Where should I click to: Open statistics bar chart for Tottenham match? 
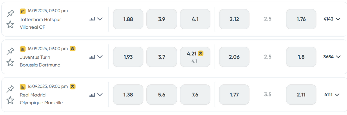pos(92,19)
